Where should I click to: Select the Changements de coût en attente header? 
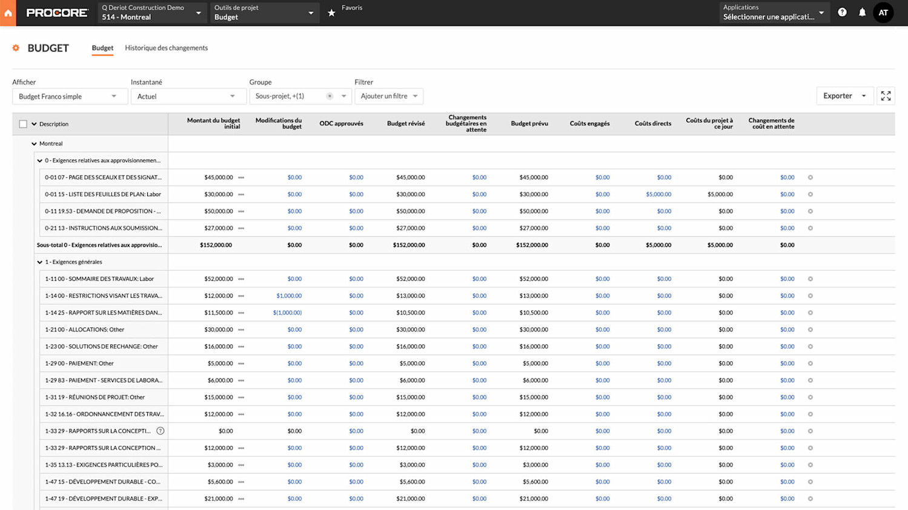(771, 123)
